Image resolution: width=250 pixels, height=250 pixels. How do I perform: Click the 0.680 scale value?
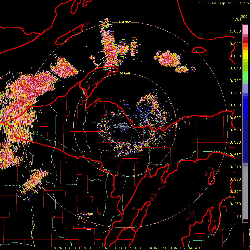[235, 105]
